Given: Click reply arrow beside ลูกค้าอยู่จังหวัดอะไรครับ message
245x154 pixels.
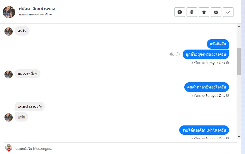Looking at the screenshot, I should pyautogui.click(x=172, y=54).
